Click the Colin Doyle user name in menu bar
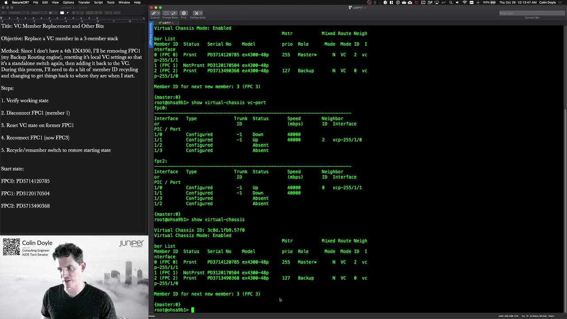 (x=548, y=2)
